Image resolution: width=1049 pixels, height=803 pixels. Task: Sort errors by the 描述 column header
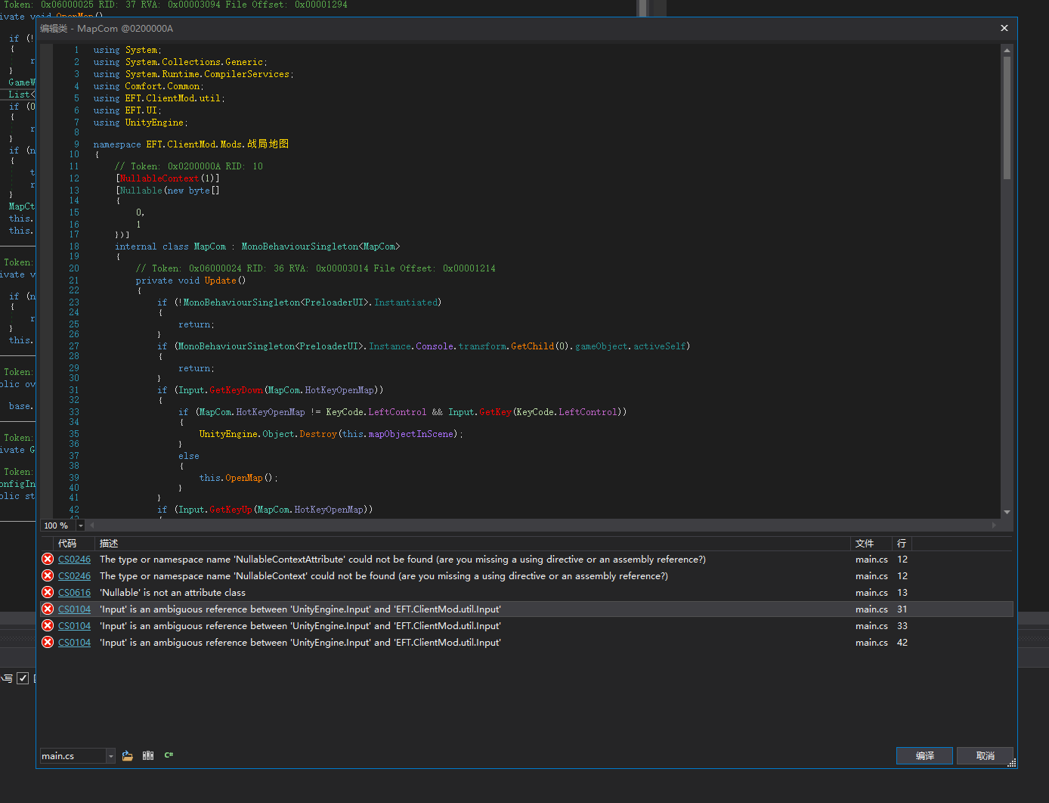[109, 543]
